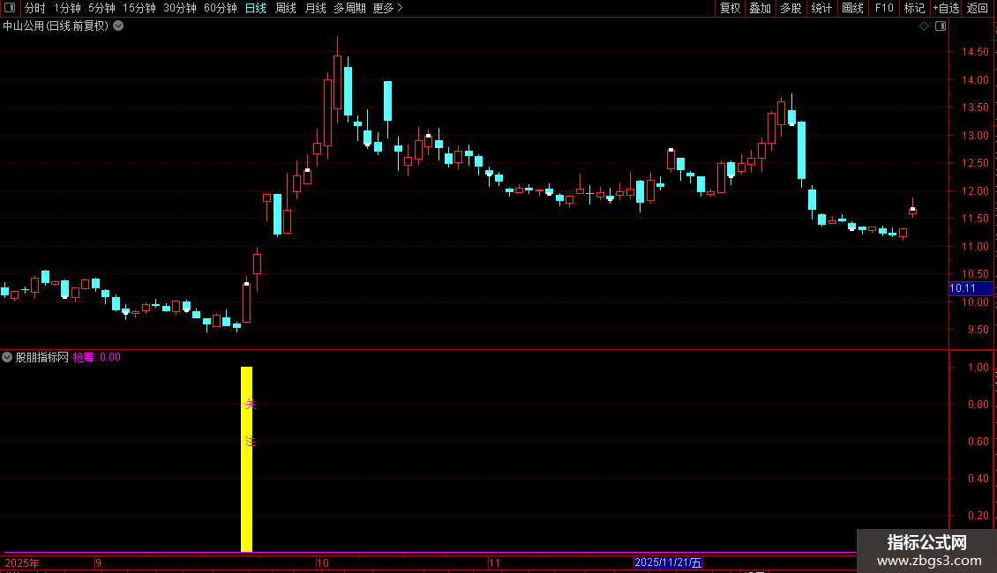Open the 统计 statistics tool

click(821, 8)
